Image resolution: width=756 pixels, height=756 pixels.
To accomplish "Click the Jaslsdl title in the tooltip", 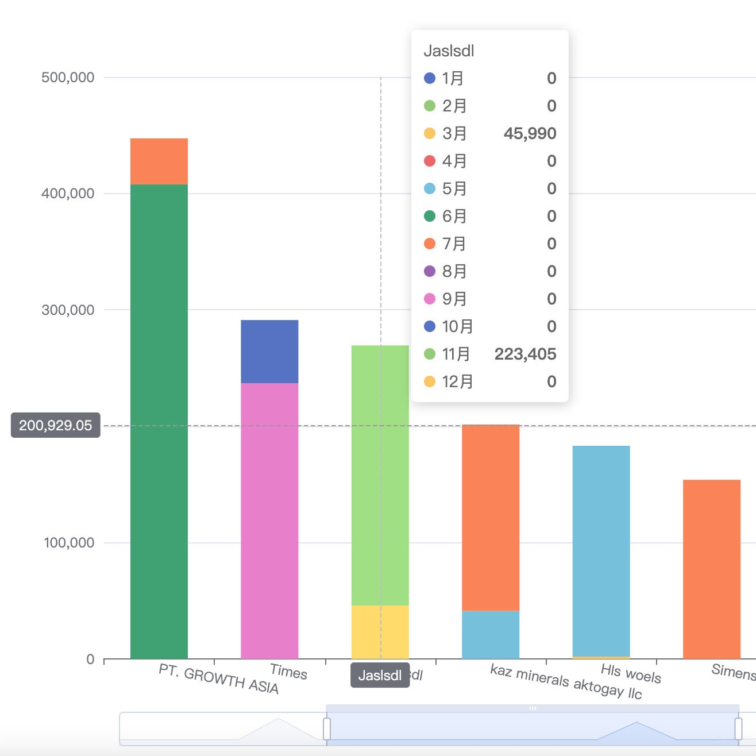I will [449, 51].
